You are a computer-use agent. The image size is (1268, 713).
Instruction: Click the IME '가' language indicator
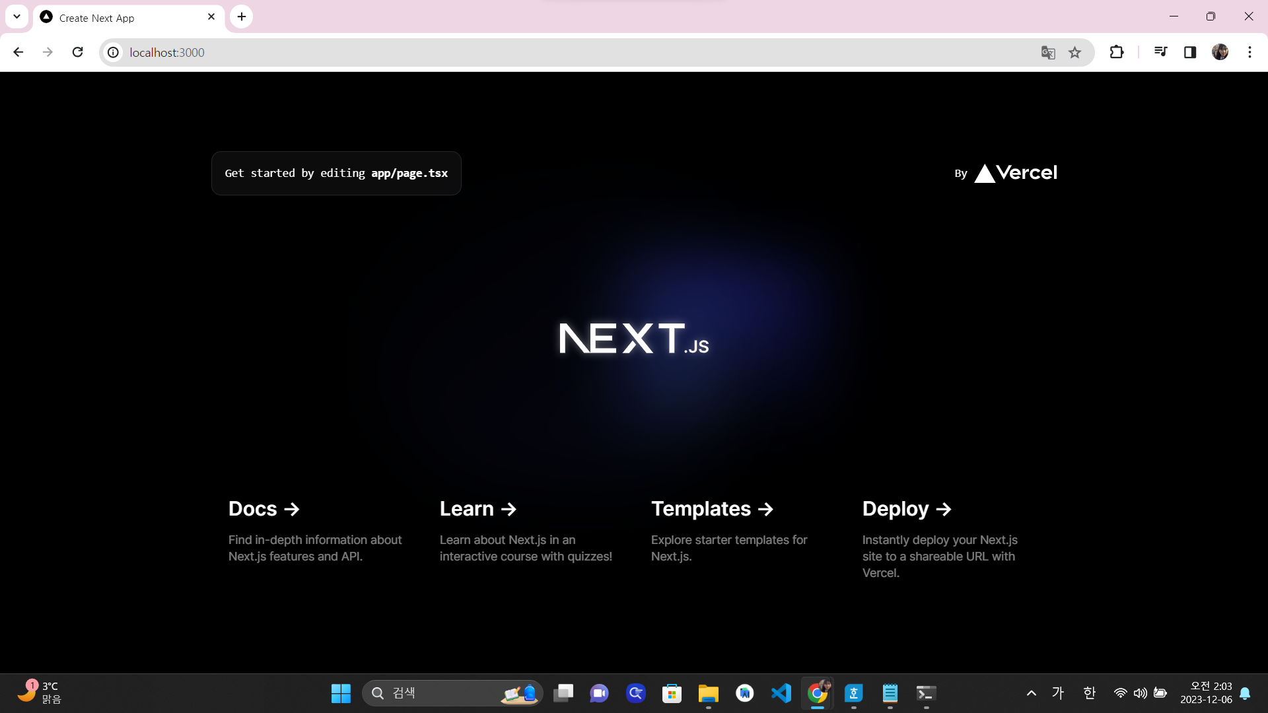click(x=1058, y=693)
